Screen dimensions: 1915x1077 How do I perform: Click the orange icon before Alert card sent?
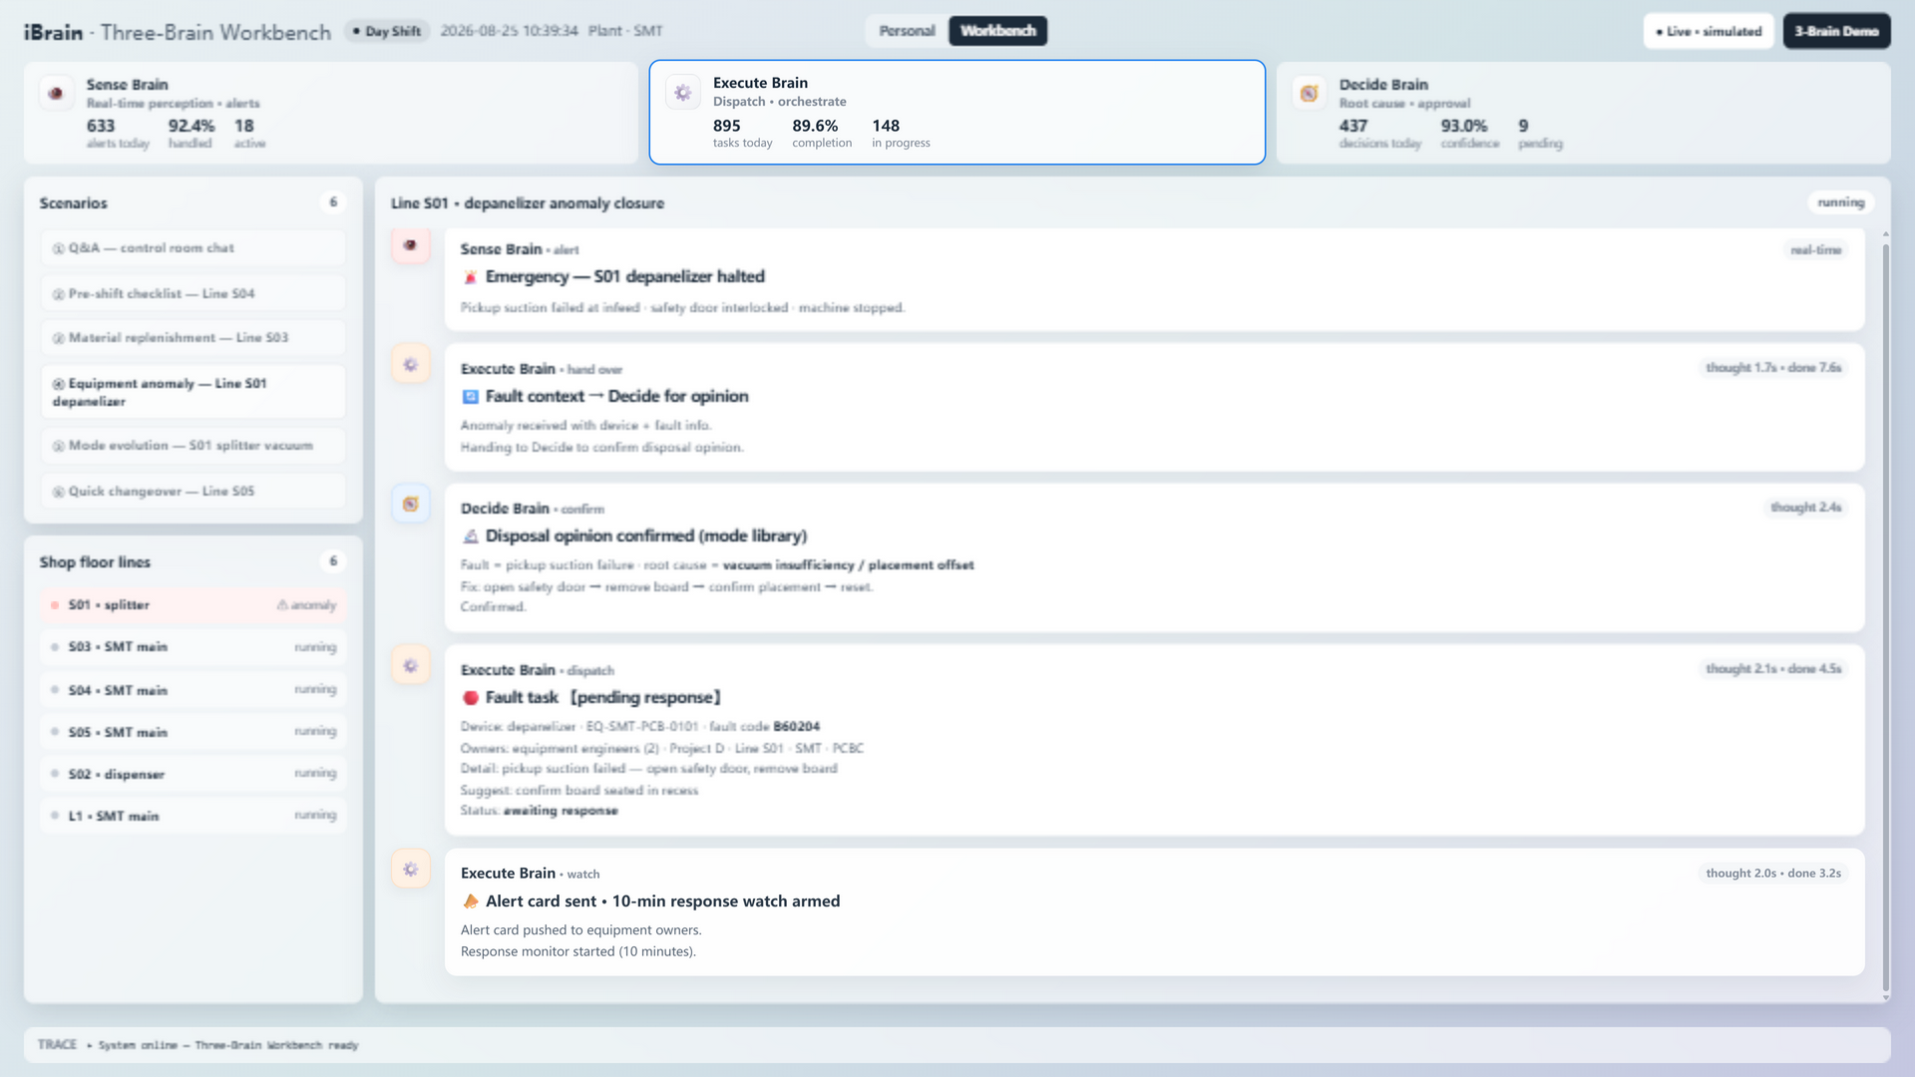(470, 901)
